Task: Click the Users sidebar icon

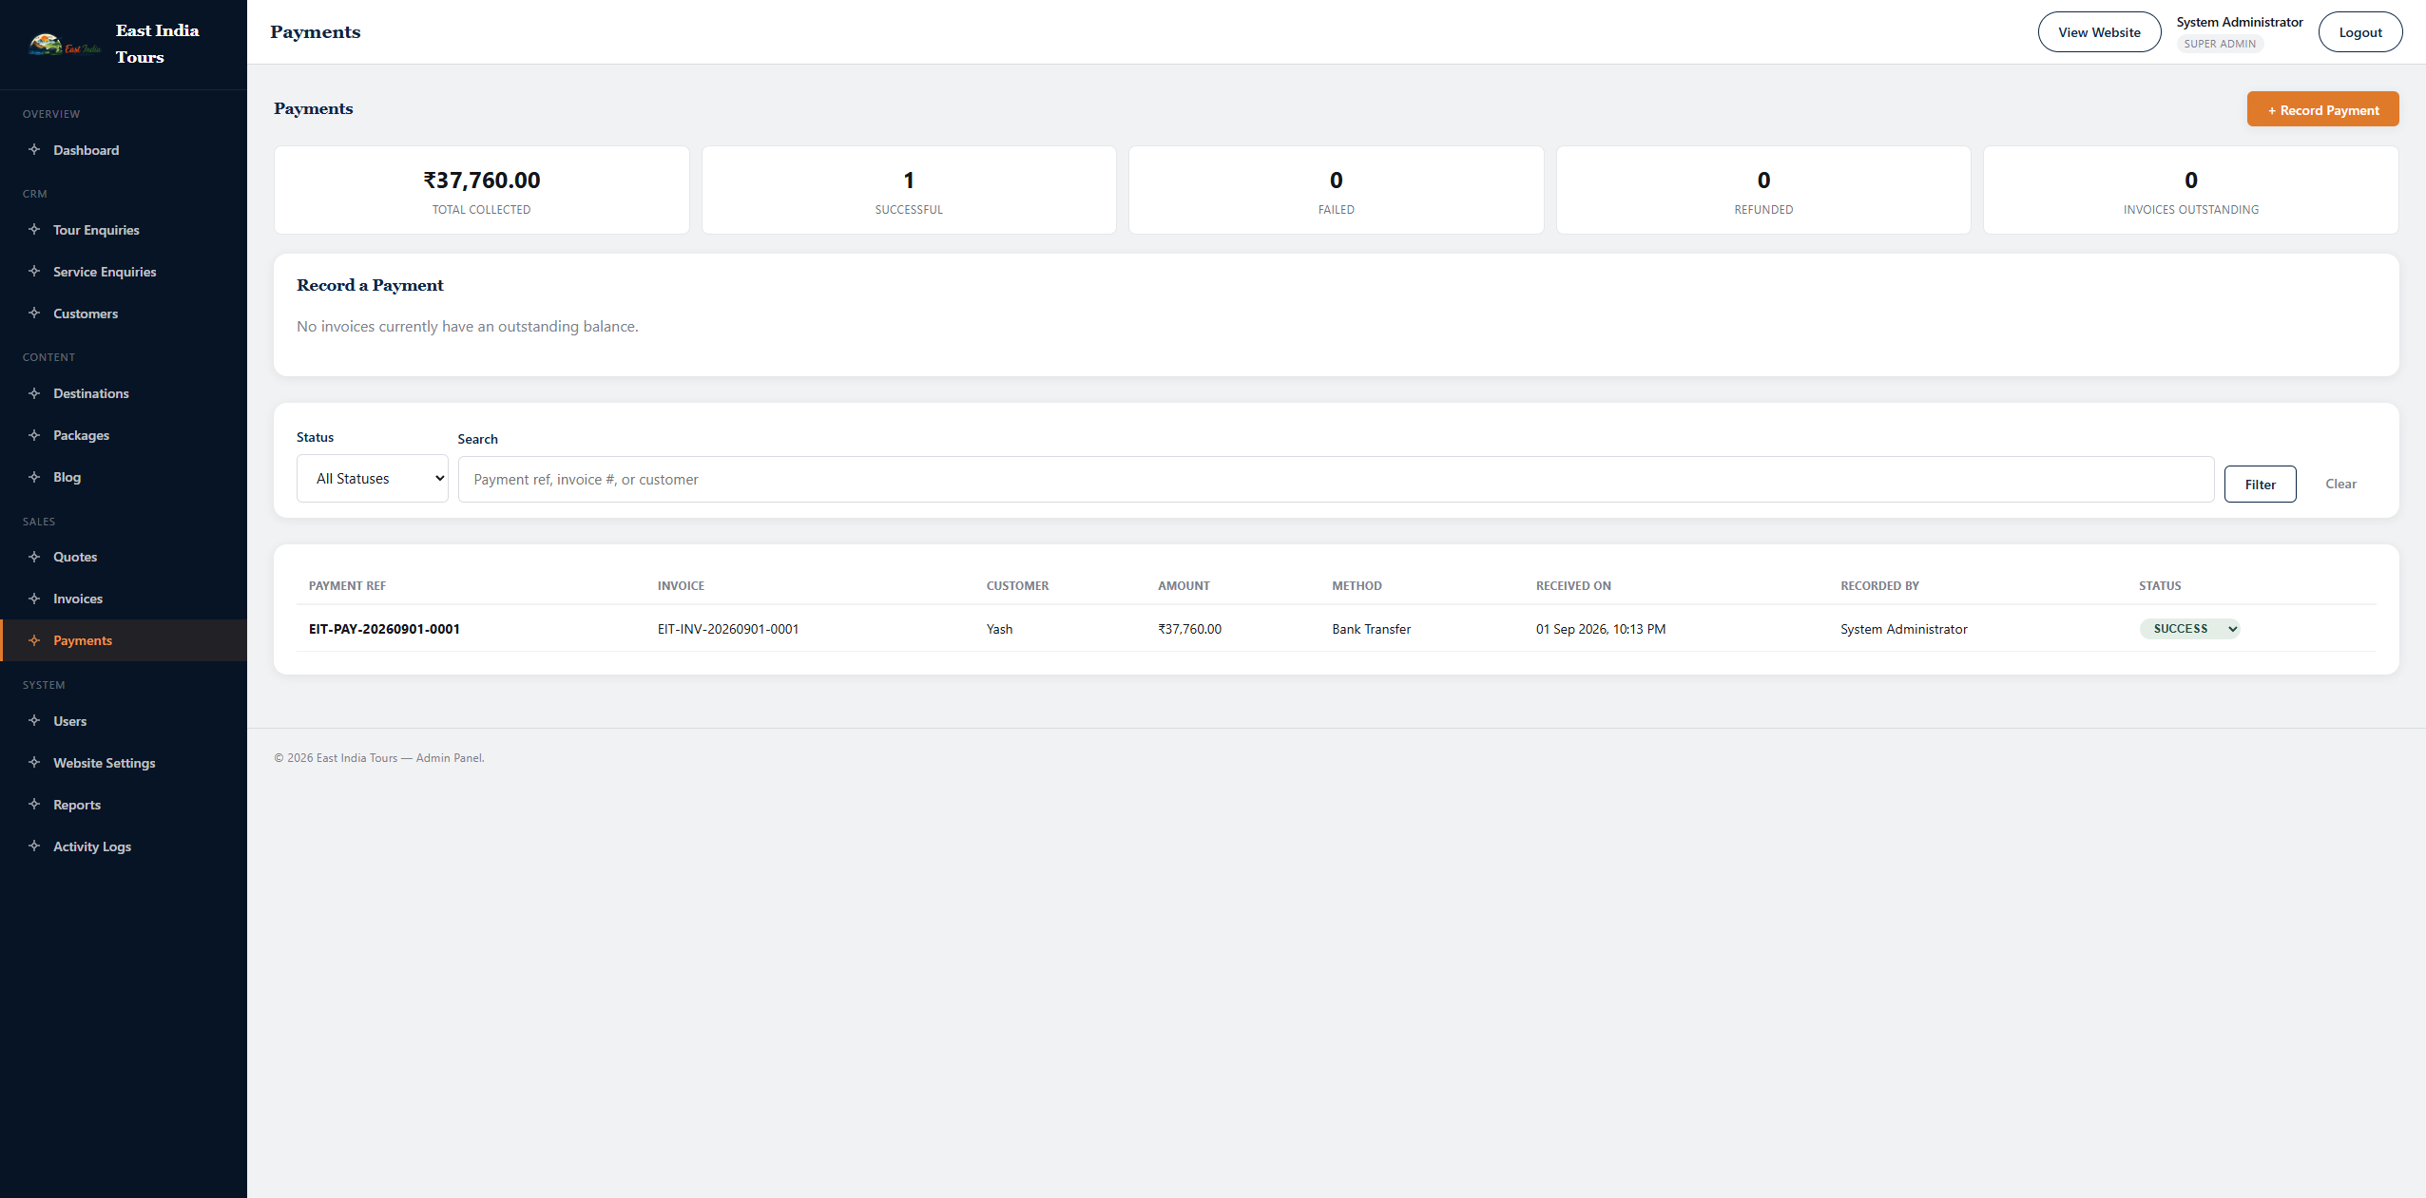Action: coord(34,720)
